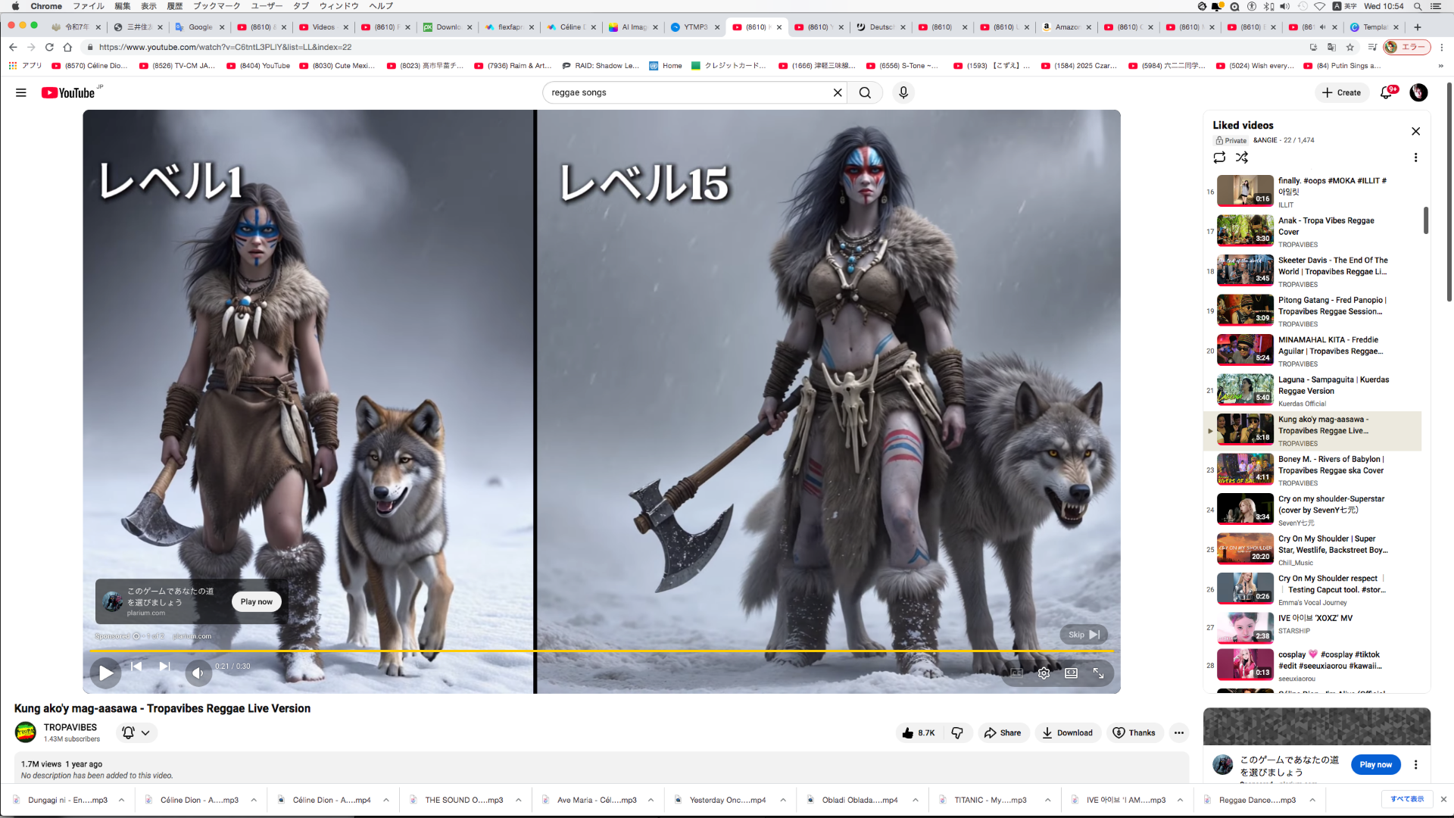Skip the ad with Skip button

click(x=1084, y=635)
